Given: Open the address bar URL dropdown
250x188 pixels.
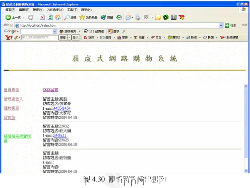Looking at the screenshot, I should pos(221,25).
